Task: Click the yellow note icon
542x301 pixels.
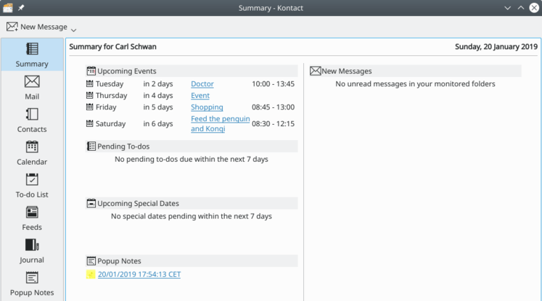Action: point(91,274)
